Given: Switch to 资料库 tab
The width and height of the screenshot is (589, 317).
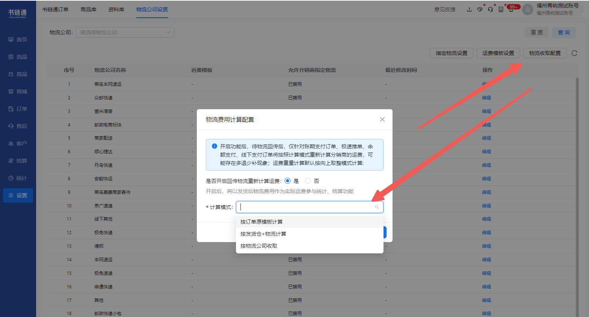Looking at the screenshot, I should point(116,9).
